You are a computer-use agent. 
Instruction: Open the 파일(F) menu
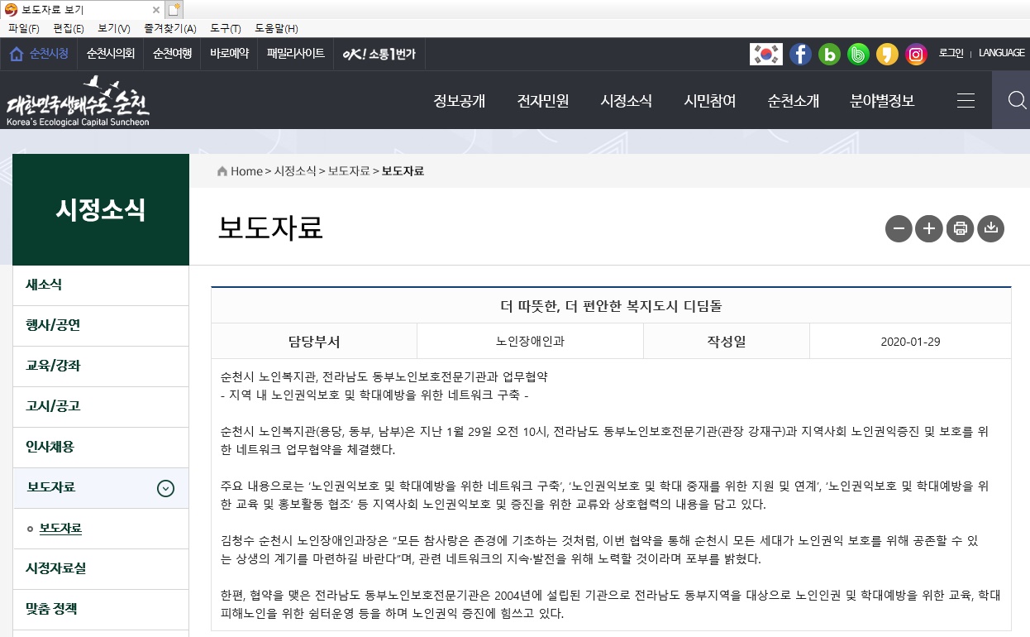point(23,28)
